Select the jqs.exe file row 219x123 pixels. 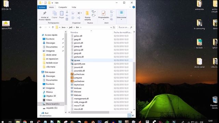[101, 60]
